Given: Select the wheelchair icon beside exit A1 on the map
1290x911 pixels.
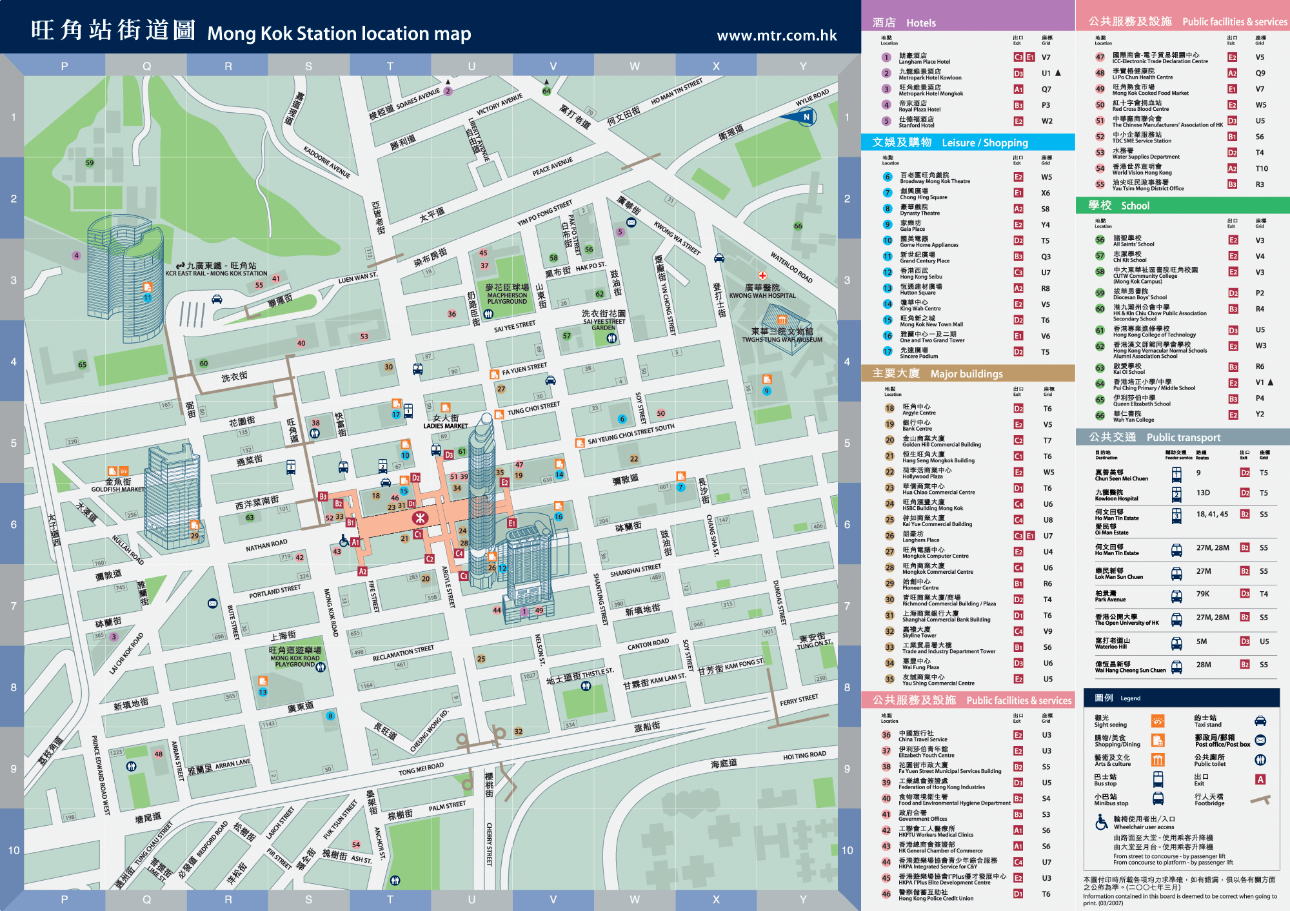Looking at the screenshot, I should (344, 541).
